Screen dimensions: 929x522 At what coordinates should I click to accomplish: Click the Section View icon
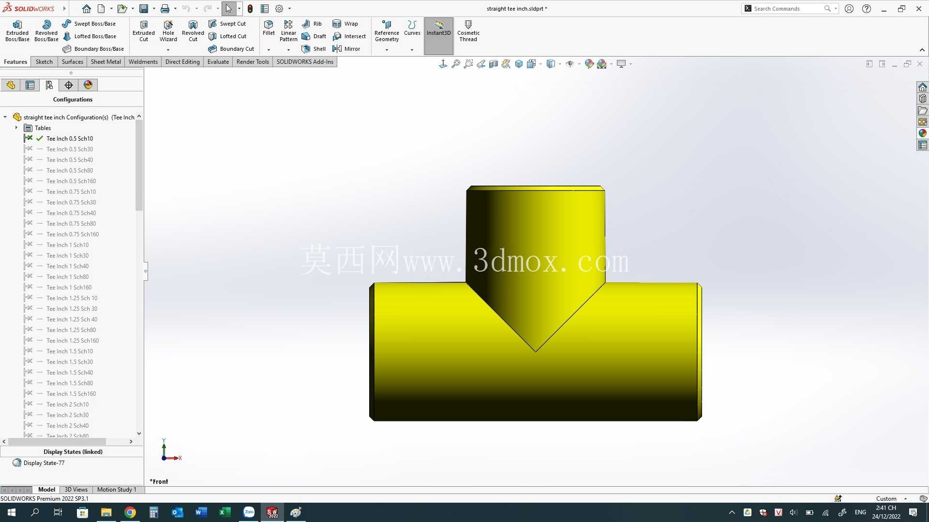(493, 64)
